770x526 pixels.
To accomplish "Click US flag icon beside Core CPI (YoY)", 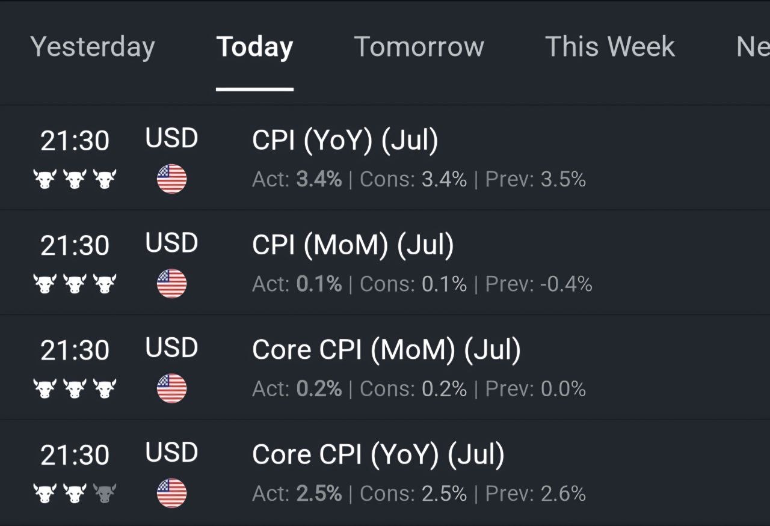I will point(172,494).
